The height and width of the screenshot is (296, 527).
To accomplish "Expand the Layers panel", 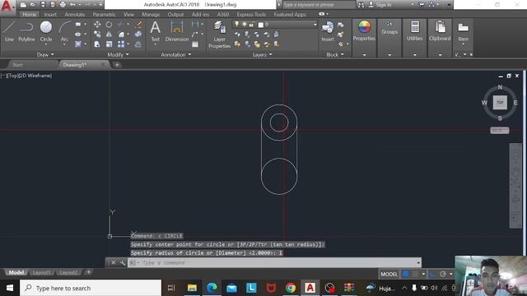I will point(262,55).
